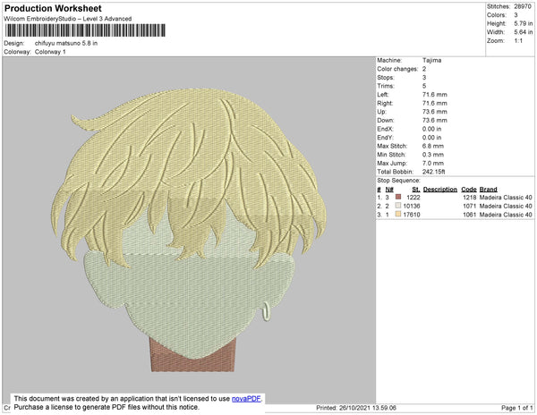Image resolution: width=537 pixels, height=415 pixels.
Task: Click the Stitches value 28970
Action: (x=523, y=6)
